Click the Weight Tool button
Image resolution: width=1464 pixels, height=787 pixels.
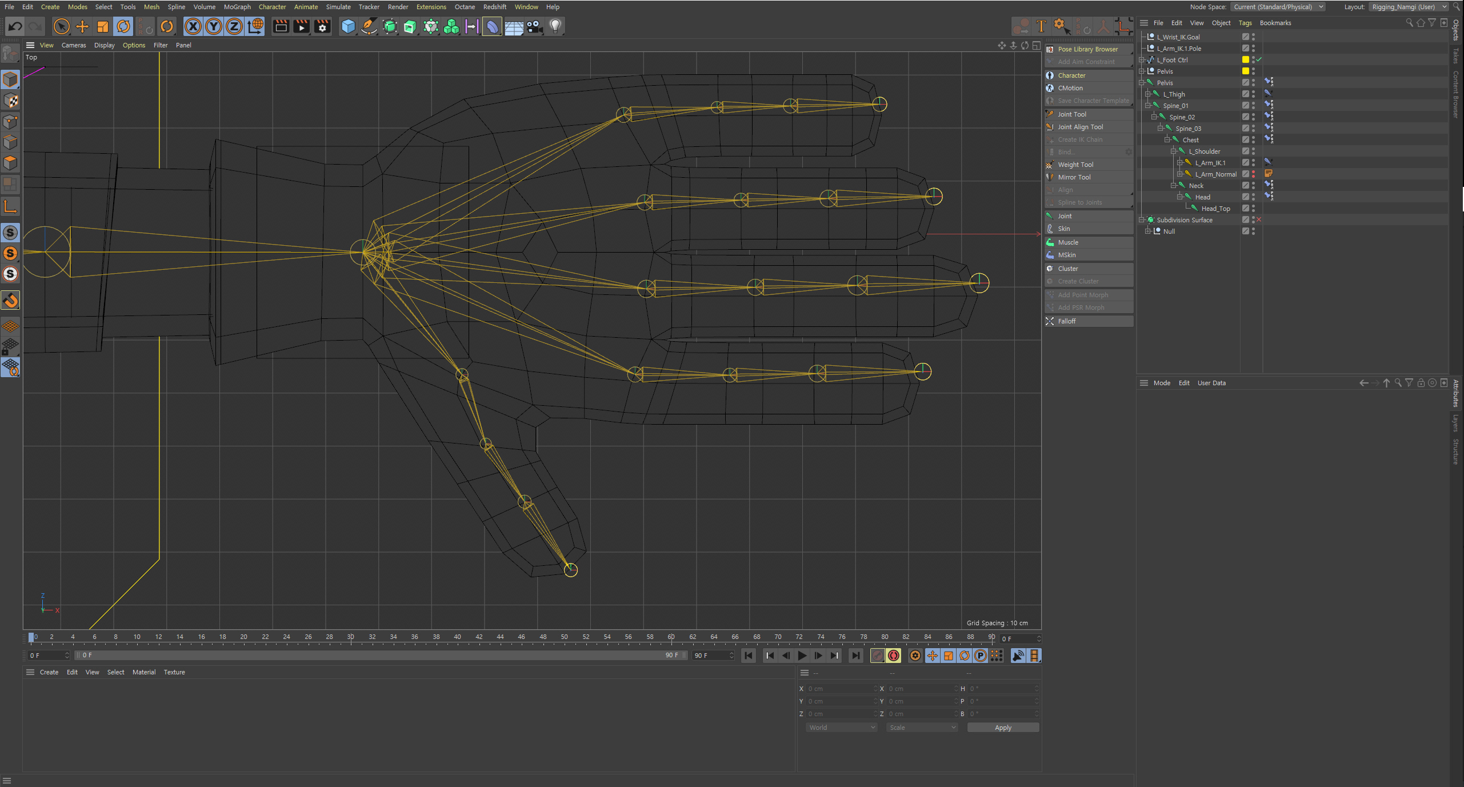tap(1089, 165)
